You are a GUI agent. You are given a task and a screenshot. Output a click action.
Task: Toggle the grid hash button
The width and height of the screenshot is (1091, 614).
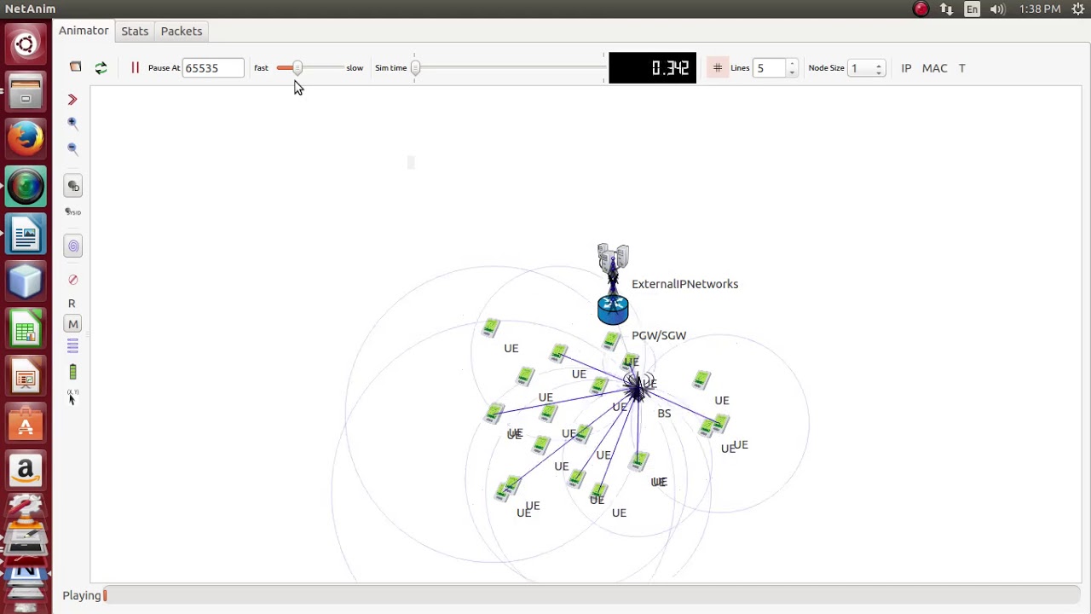(717, 67)
